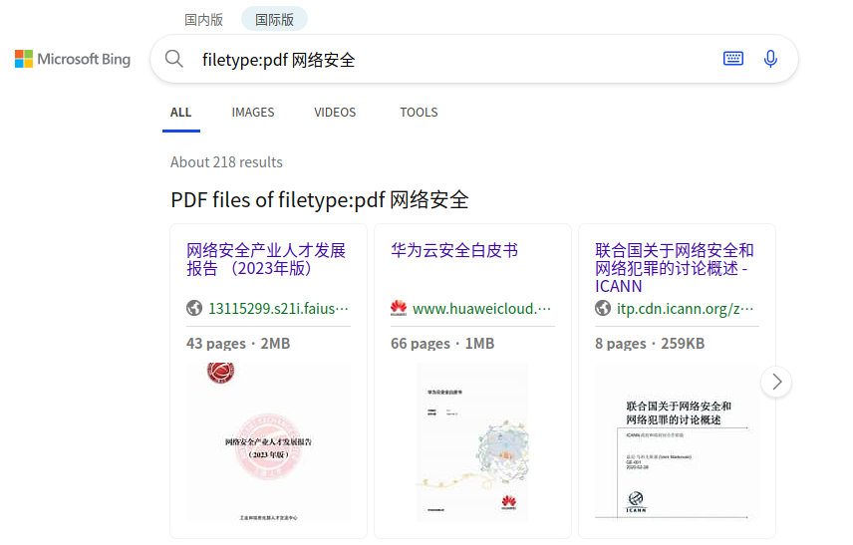Select 国际版 international version
The height and width of the screenshot is (545, 853).
275,20
